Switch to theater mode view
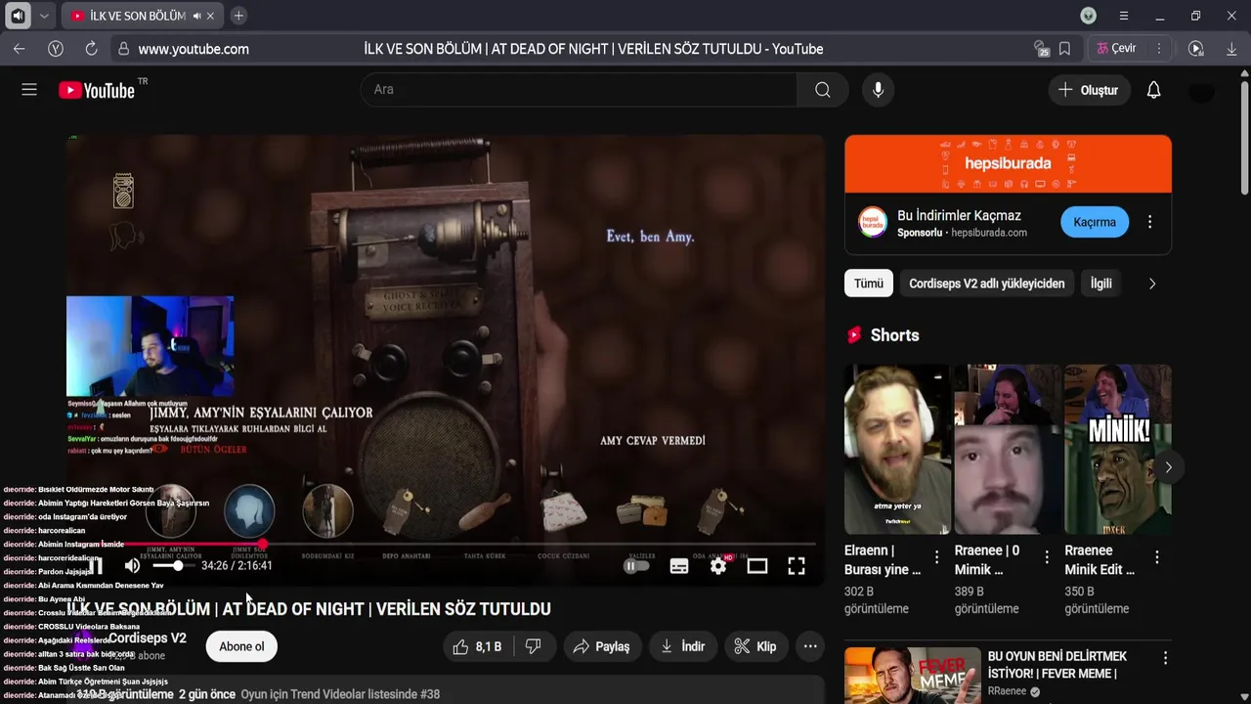The height and width of the screenshot is (704, 1251). (757, 566)
